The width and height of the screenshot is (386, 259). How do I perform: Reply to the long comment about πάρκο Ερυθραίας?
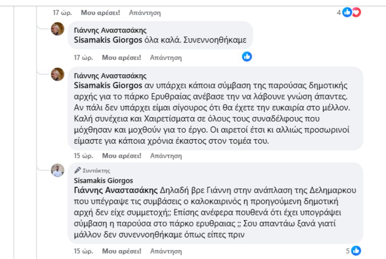pyautogui.click(x=166, y=156)
